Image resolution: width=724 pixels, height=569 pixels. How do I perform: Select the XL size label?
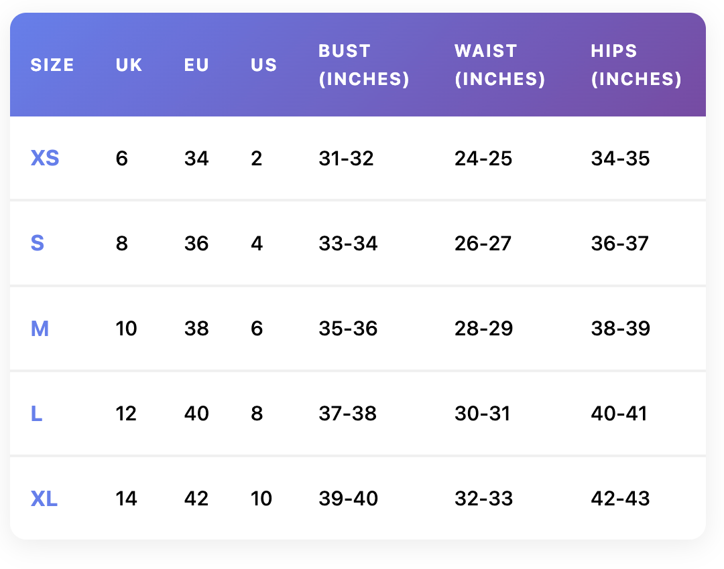coord(44,499)
